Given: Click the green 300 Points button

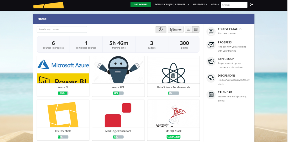Looking at the screenshot, I should point(141,4).
